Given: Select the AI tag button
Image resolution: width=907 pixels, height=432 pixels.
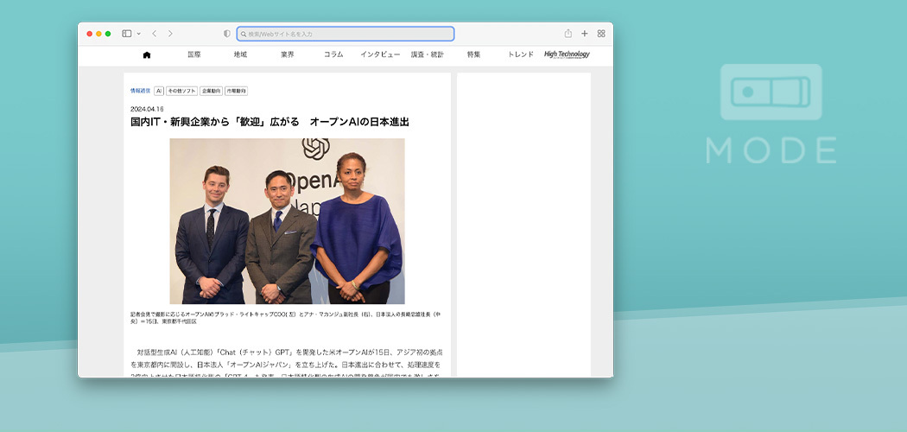Looking at the screenshot, I should [159, 91].
